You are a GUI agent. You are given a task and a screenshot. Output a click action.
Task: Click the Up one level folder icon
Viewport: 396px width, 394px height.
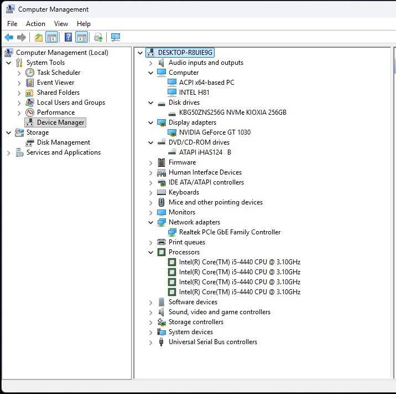click(38, 37)
